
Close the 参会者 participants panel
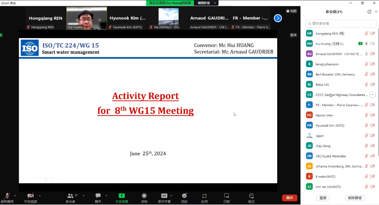376,12
